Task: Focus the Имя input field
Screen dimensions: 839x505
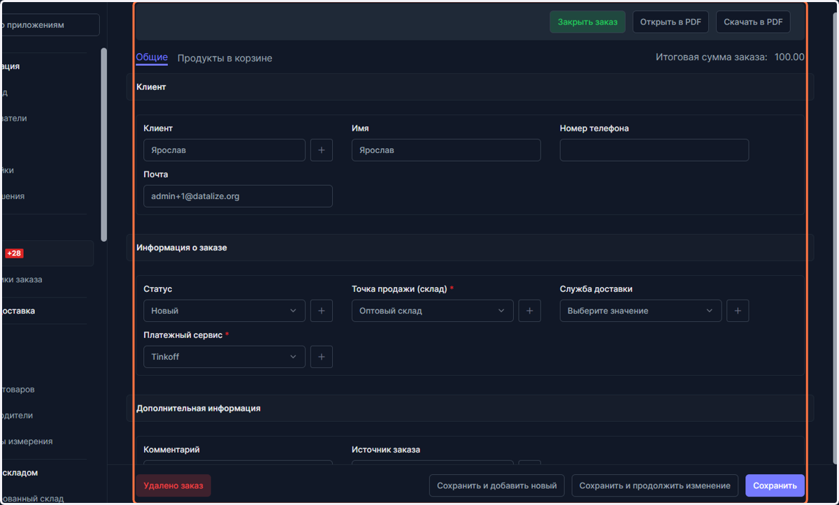Action: point(446,150)
